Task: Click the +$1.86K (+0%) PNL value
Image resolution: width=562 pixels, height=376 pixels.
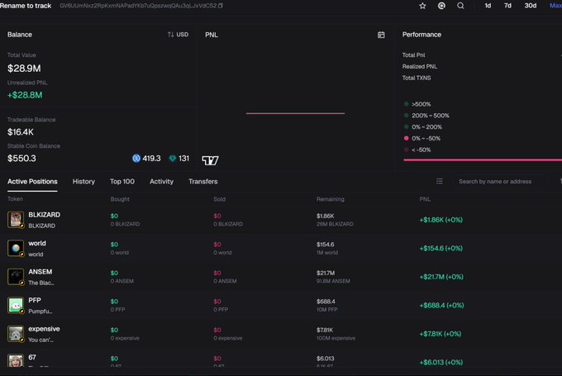Action: tap(441, 220)
